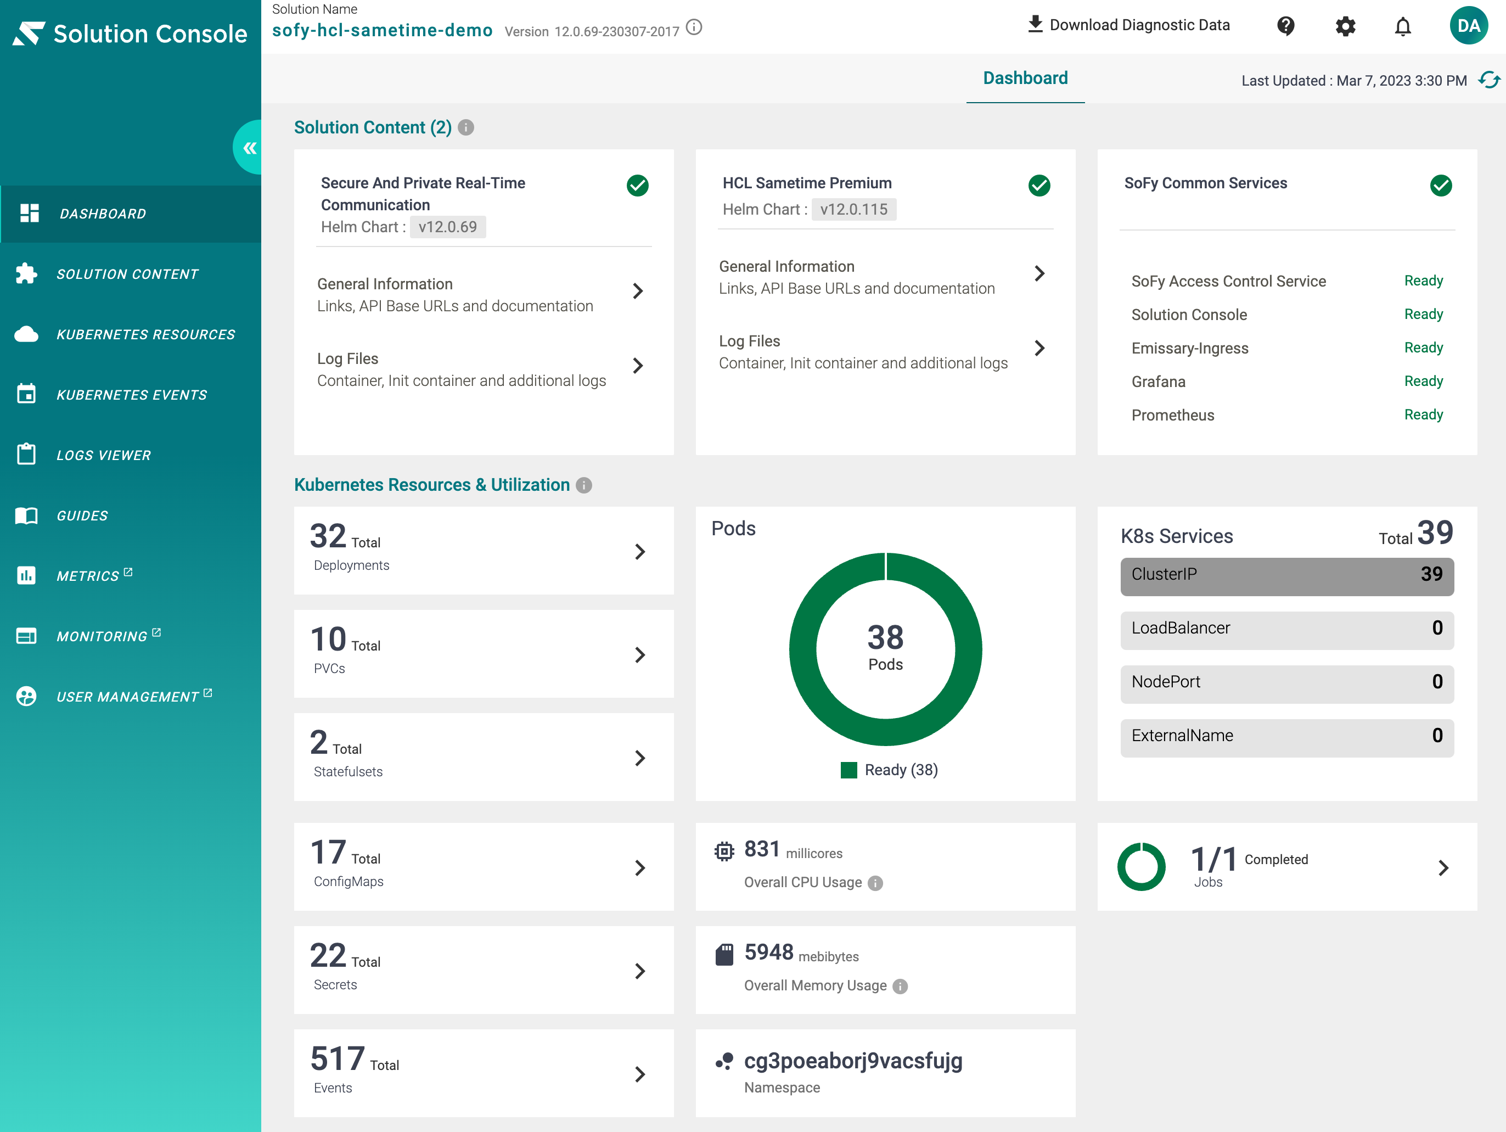Viewport: 1506px width, 1132px height.
Task: Open the settings gear icon
Action: click(1345, 26)
